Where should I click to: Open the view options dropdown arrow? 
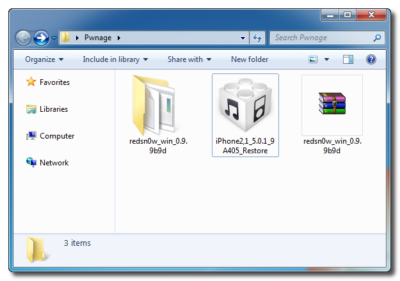[326, 59]
